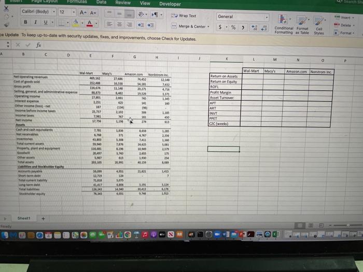Screen dimensions: 363x272
Task: Click the Center horizontally icon
Action: [x=119, y=24]
